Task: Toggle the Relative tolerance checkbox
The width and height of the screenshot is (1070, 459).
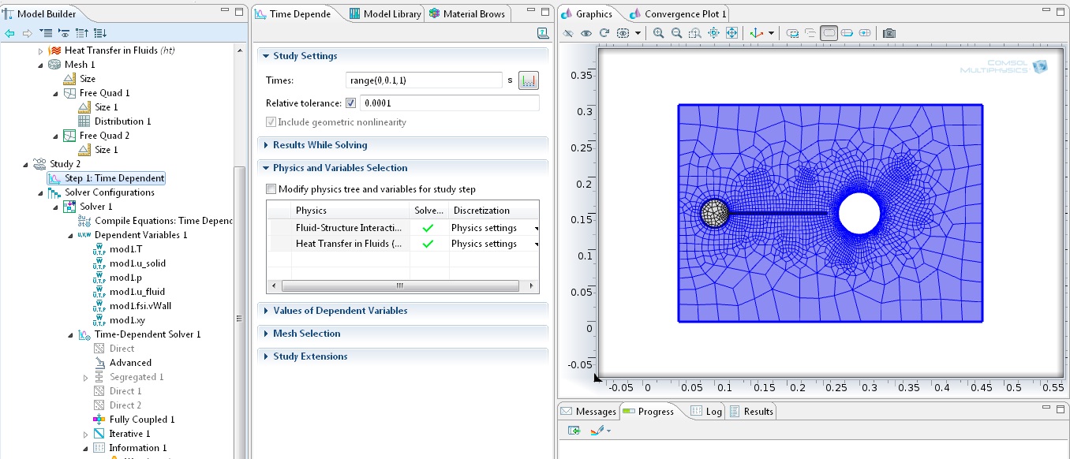Action: (x=351, y=103)
